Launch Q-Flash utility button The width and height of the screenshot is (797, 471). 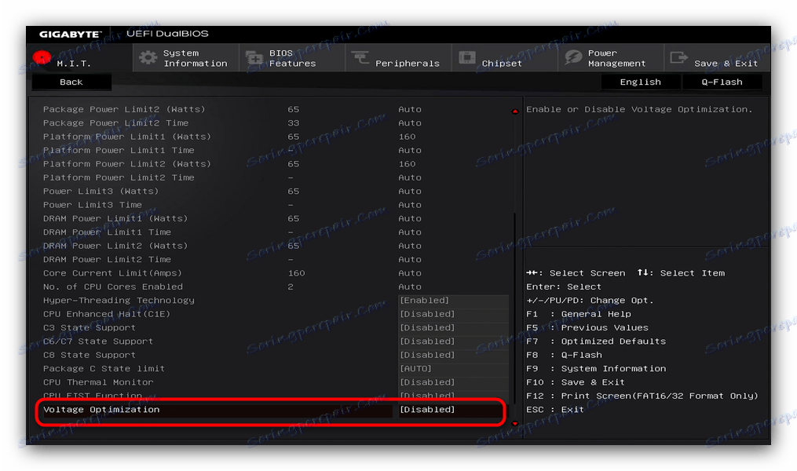[722, 82]
